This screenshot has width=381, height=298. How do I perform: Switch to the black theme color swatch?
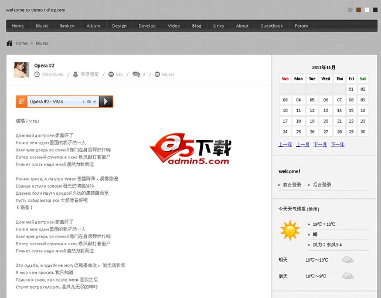coord(375,10)
